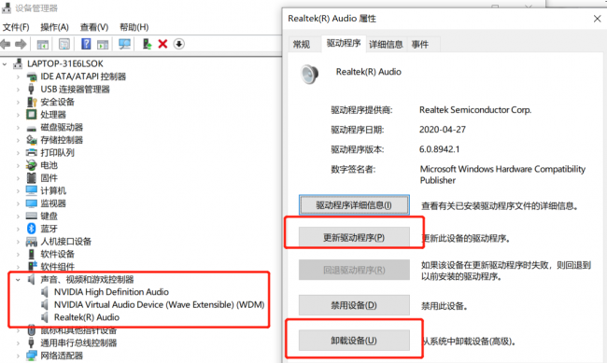607x363 pixels.
Task: Select the NVIDIA High Definition Audio speaker icon
Action: (x=45, y=292)
